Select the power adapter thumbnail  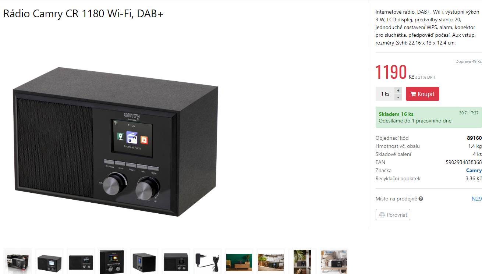click(208, 261)
